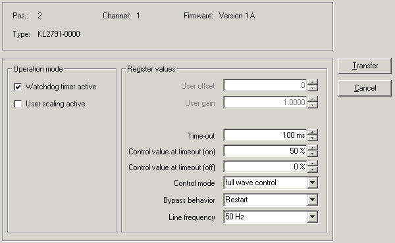
Task: Click the Control mode label
Action: [x=194, y=183]
